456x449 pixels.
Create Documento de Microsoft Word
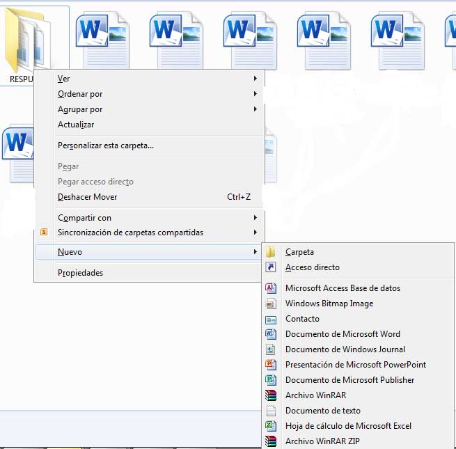coord(358,334)
